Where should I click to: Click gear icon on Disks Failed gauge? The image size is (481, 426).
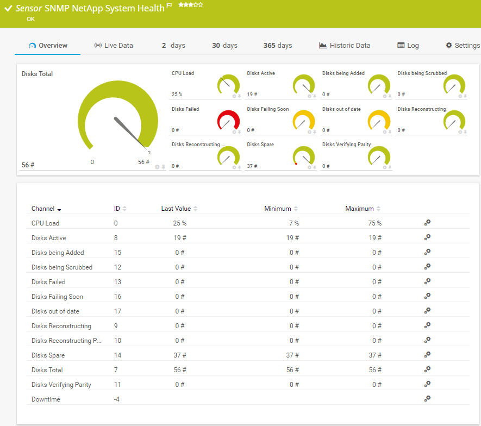pyautogui.click(x=234, y=132)
